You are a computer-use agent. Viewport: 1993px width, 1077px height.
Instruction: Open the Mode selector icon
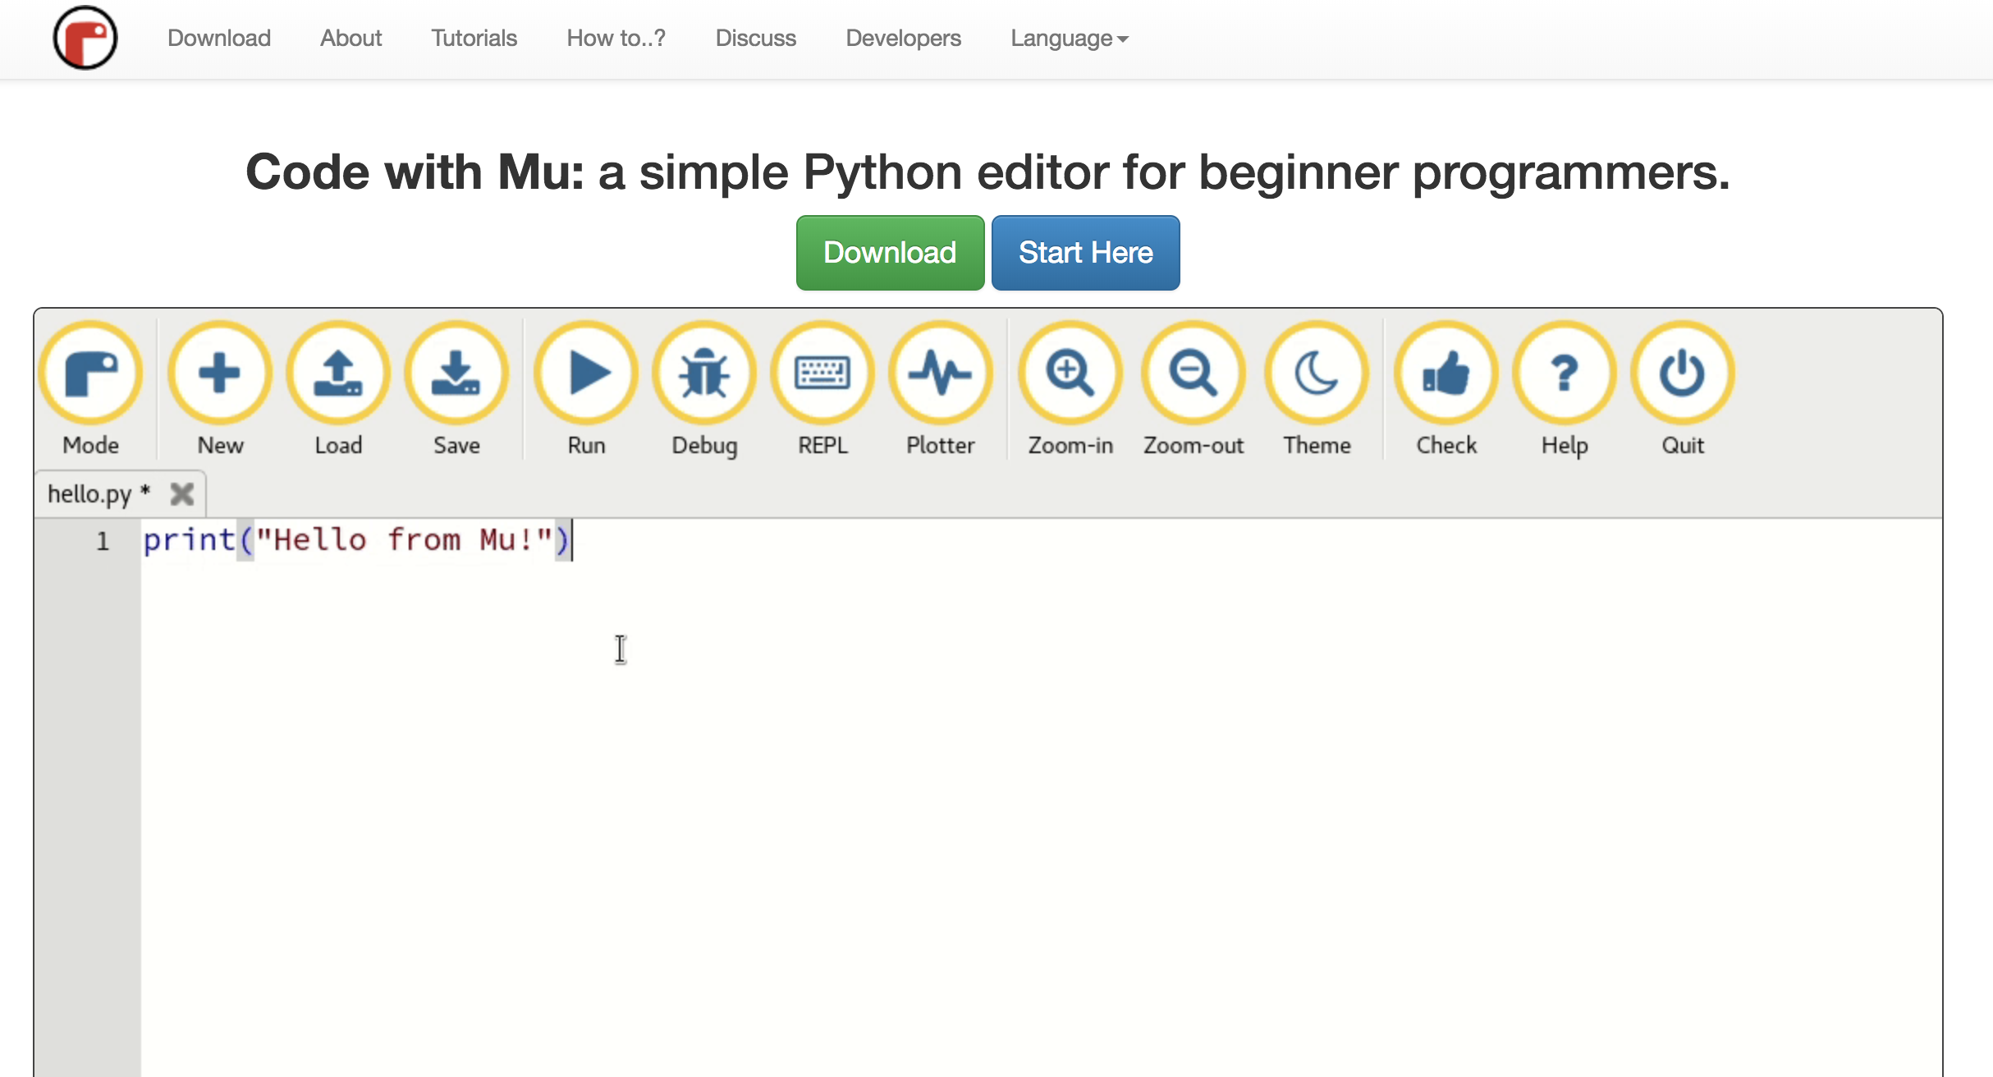coord(91,374)
